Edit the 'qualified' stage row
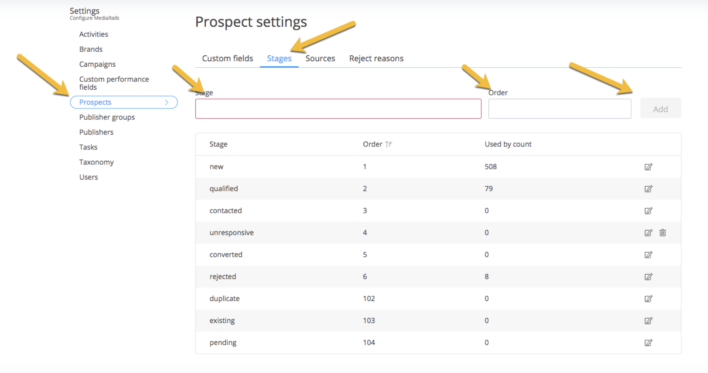Screen dimensions: 708x373 648,189
